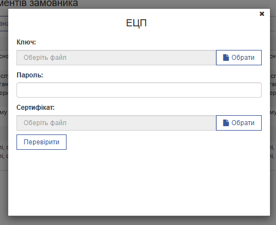
Task: Click the 'Сертифікат:' label
Action: [36, 108]
